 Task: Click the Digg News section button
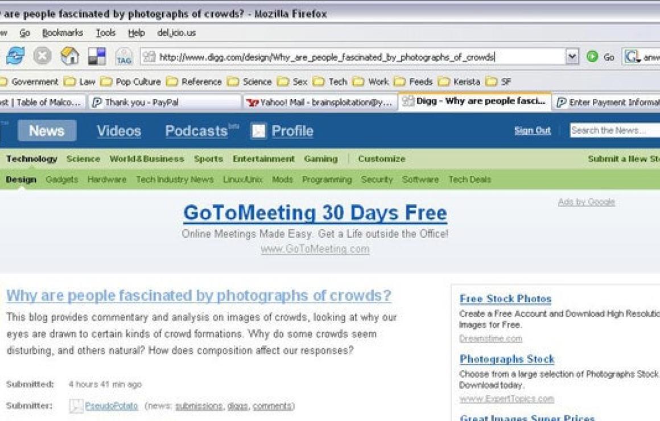coord(47,130)
